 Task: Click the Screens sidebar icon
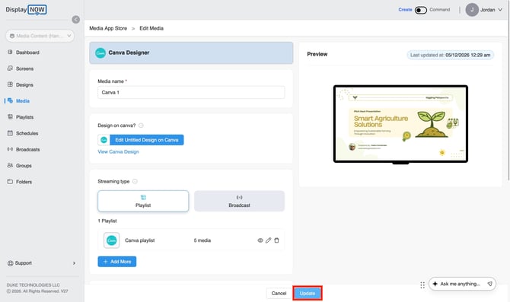tap(10, 68)
